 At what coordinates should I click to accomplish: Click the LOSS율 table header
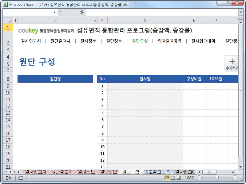pos(216,79)
